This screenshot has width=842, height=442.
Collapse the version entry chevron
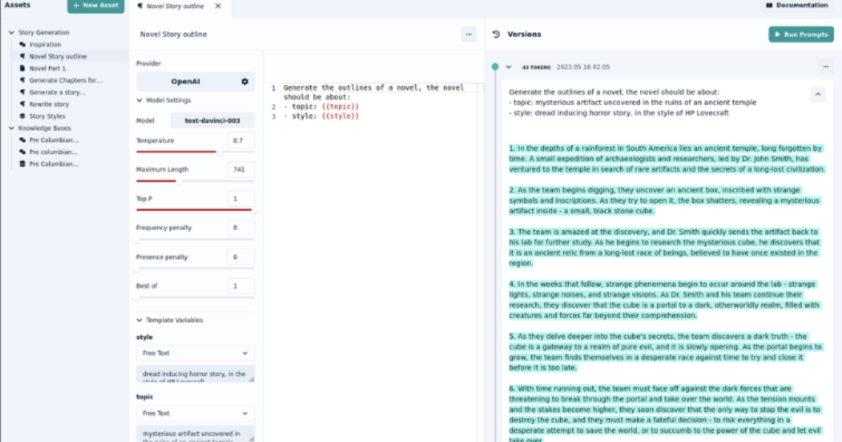509,67
